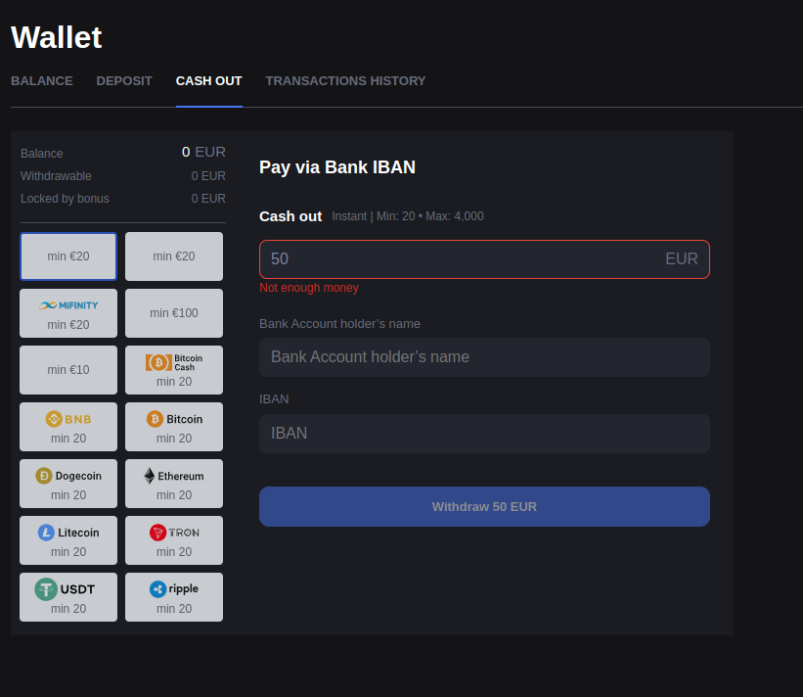803x697 pixels.
Task: Choose the USDT withdrawal option
Action: [x=68, y=597]
